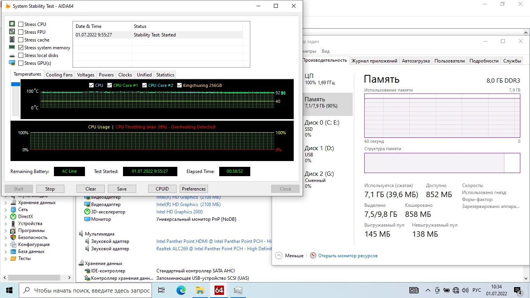530x298 pixels.
Task: Expand the Устройства tree node
Action: [5, 223]
